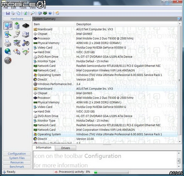This screenshot has width=184, height=176.
Task: Open the Benchmark category
Action: tap(17, 167)
